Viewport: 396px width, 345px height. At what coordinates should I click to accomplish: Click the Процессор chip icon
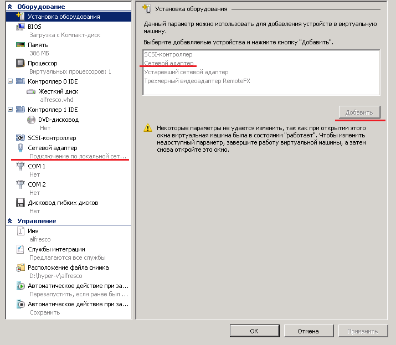click(20, 63)
